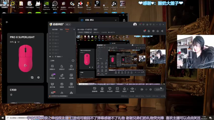The height and width of the screenshot is (120, 214).
Task: Select the highlighted red scene tab
Action: pyautogui.click(x=67, y=30)
